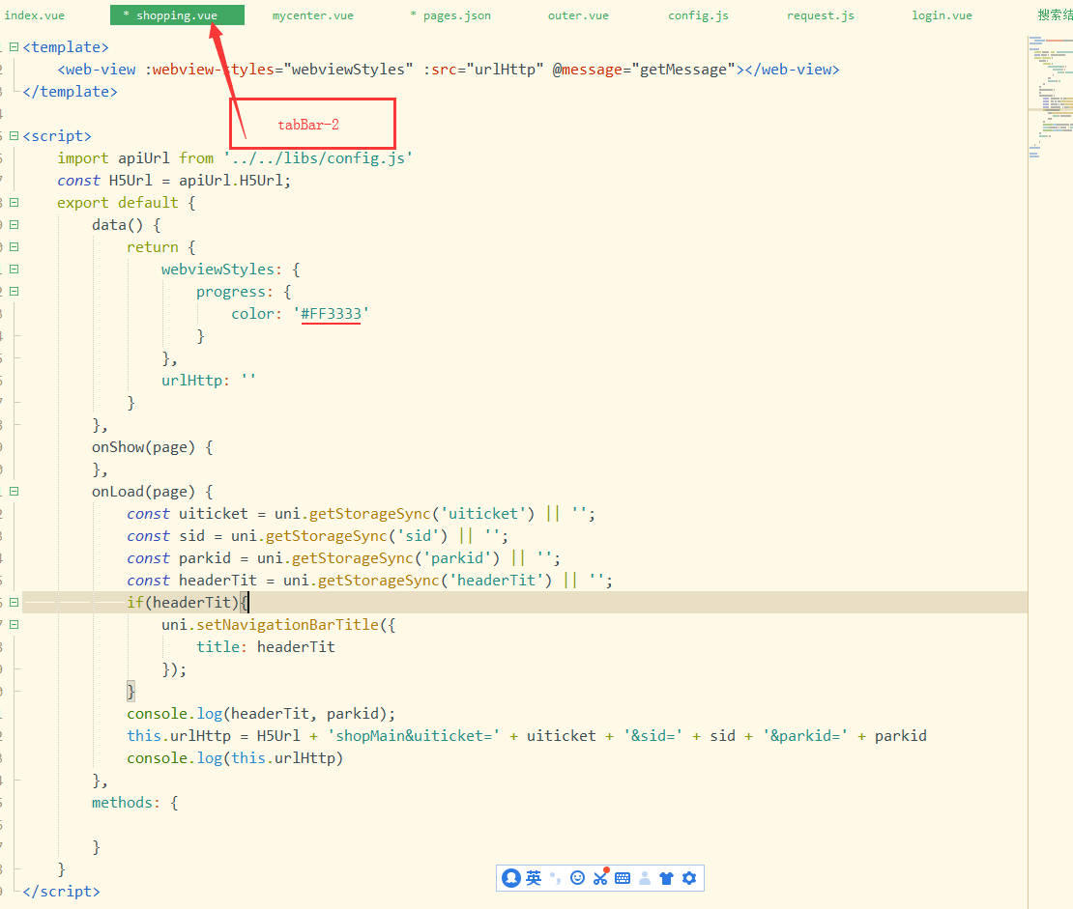Toggle the 英 English input mode indicator
This screenshot has height=909, width=1073.
pyautogui.click(x=534, y=878)
